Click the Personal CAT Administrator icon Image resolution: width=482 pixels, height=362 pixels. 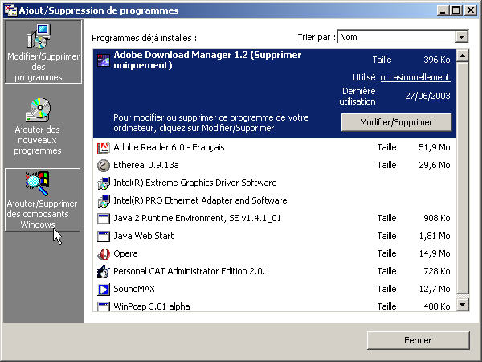pos(104,272)
